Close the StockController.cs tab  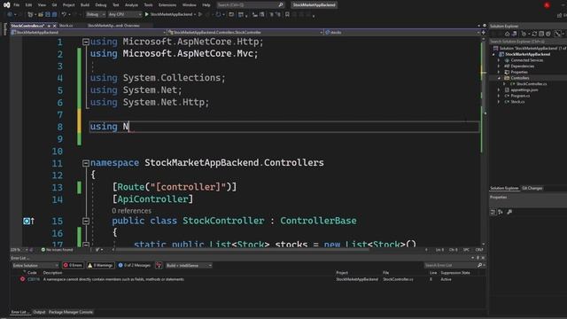pos(55,26)
